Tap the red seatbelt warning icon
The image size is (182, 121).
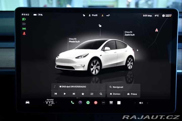(x=24, y=33)
